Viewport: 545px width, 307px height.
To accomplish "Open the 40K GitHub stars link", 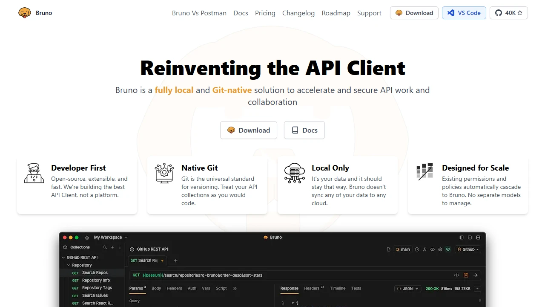I will point(508,13).
